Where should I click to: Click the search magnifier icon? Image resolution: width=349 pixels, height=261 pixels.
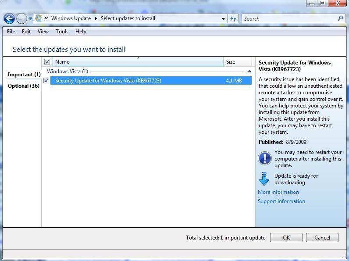pyautogui.click(x=340, y=18)
